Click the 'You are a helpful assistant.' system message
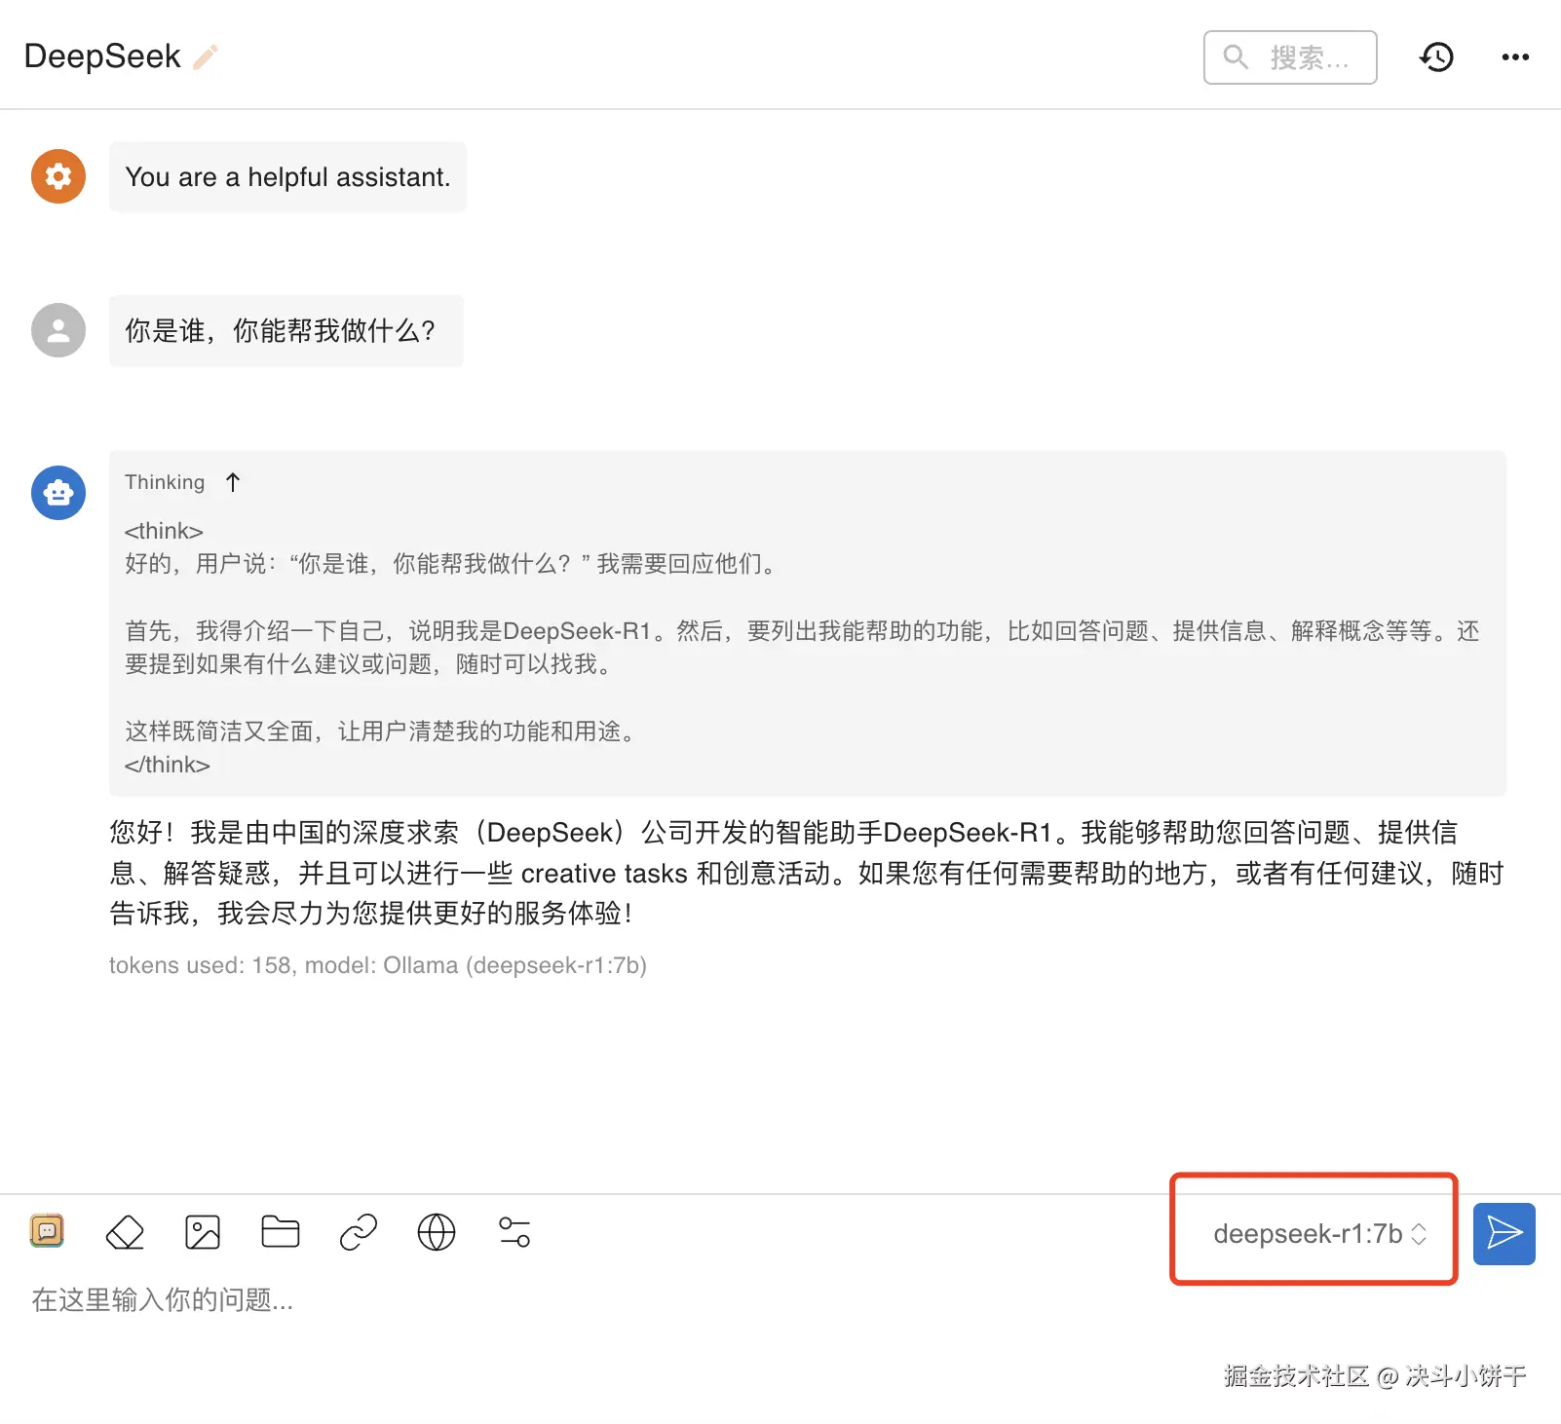The width and height of the screenshot is (1561, 1424). point(288,177)
